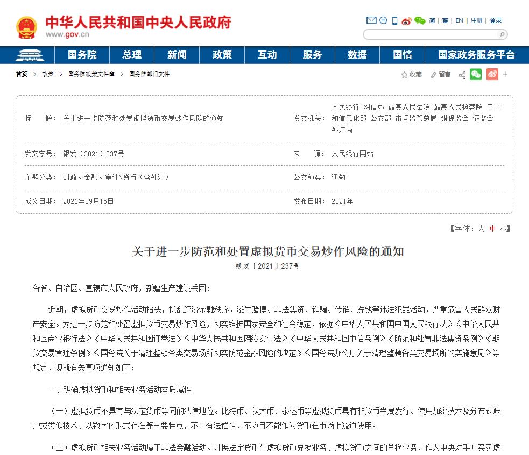
Task: Go to 首页 via the breadcrumb
Action: tap(21, 74)
